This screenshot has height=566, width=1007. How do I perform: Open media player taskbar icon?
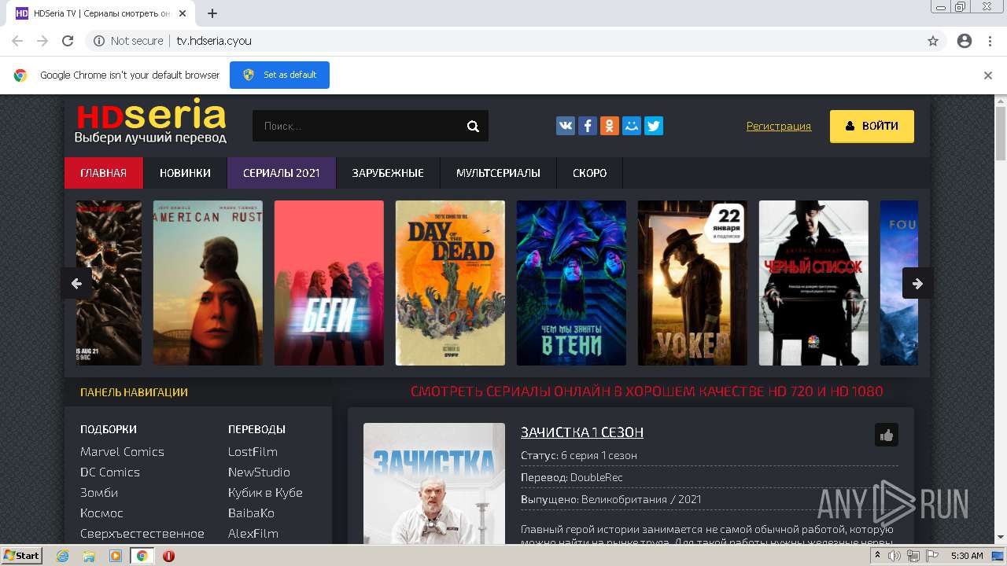pos(116,556)
